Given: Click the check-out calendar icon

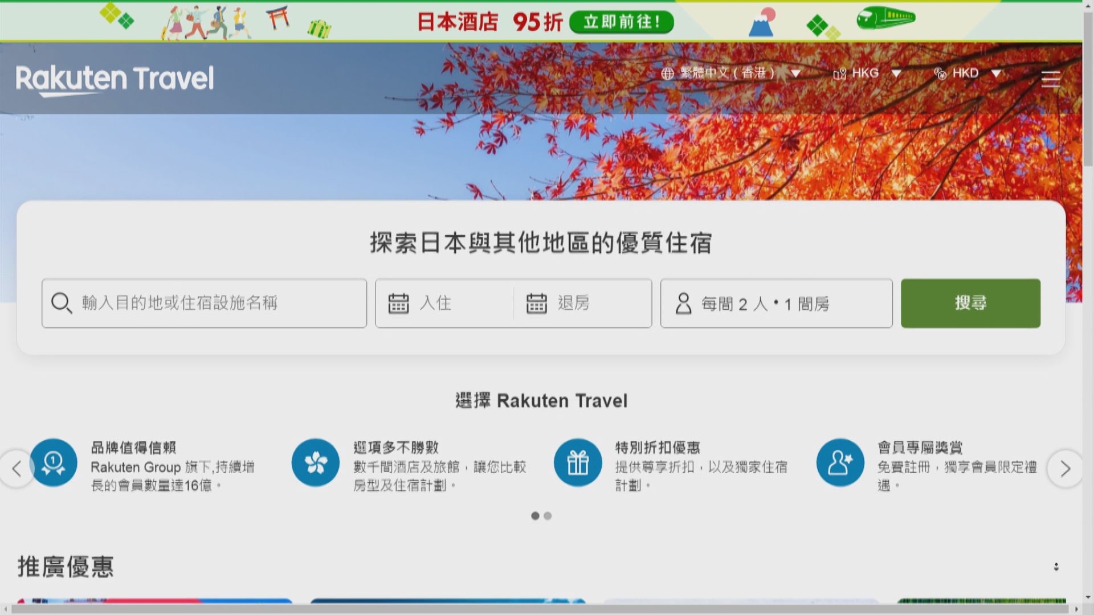Looking at the screenshot, I should pyautogui.click(x=536, y=303).
